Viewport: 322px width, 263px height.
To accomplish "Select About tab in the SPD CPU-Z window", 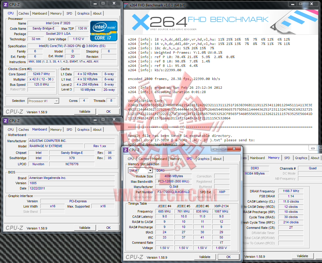I will click(217, 159).
